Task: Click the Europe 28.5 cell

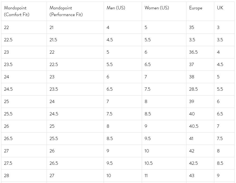Action: click(x=193, y=89)
